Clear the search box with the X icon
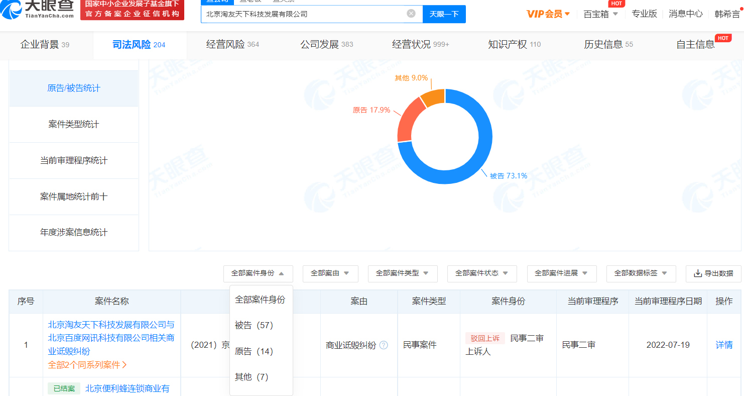The width and height of the screenshot is (744, 396). tap(411, 14)
